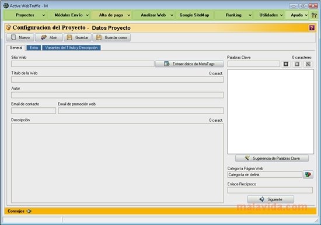
Task: Expand the Analizar Web dropdown arrow
Action: click(x=172, y=15)
